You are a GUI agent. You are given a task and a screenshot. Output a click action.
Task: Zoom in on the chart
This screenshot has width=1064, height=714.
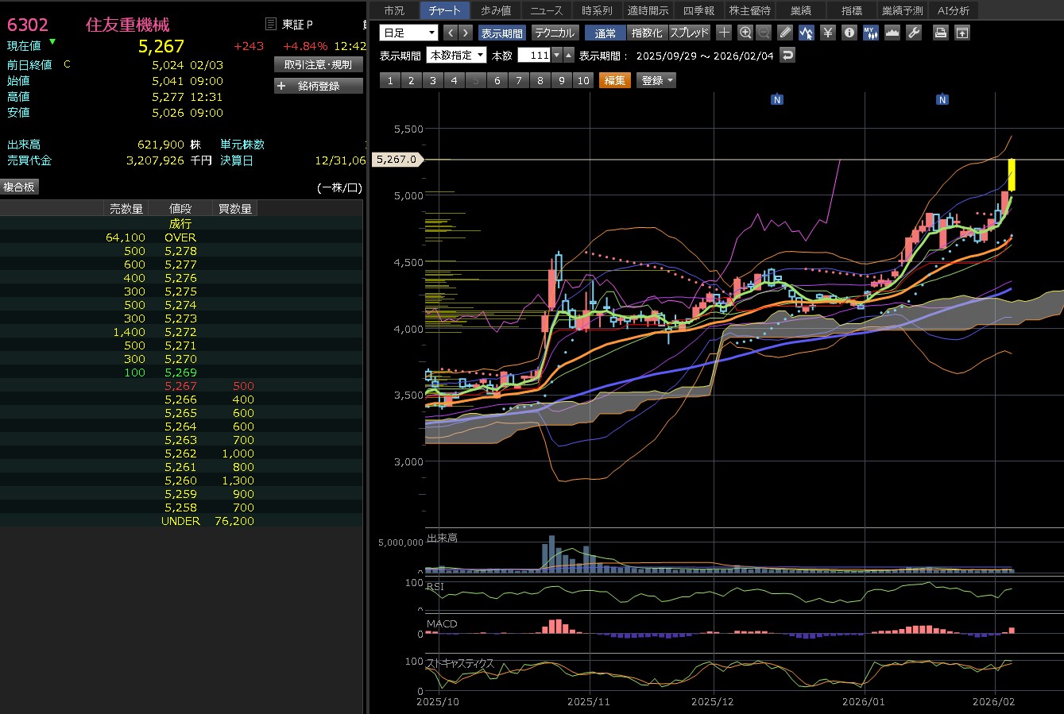745,33
